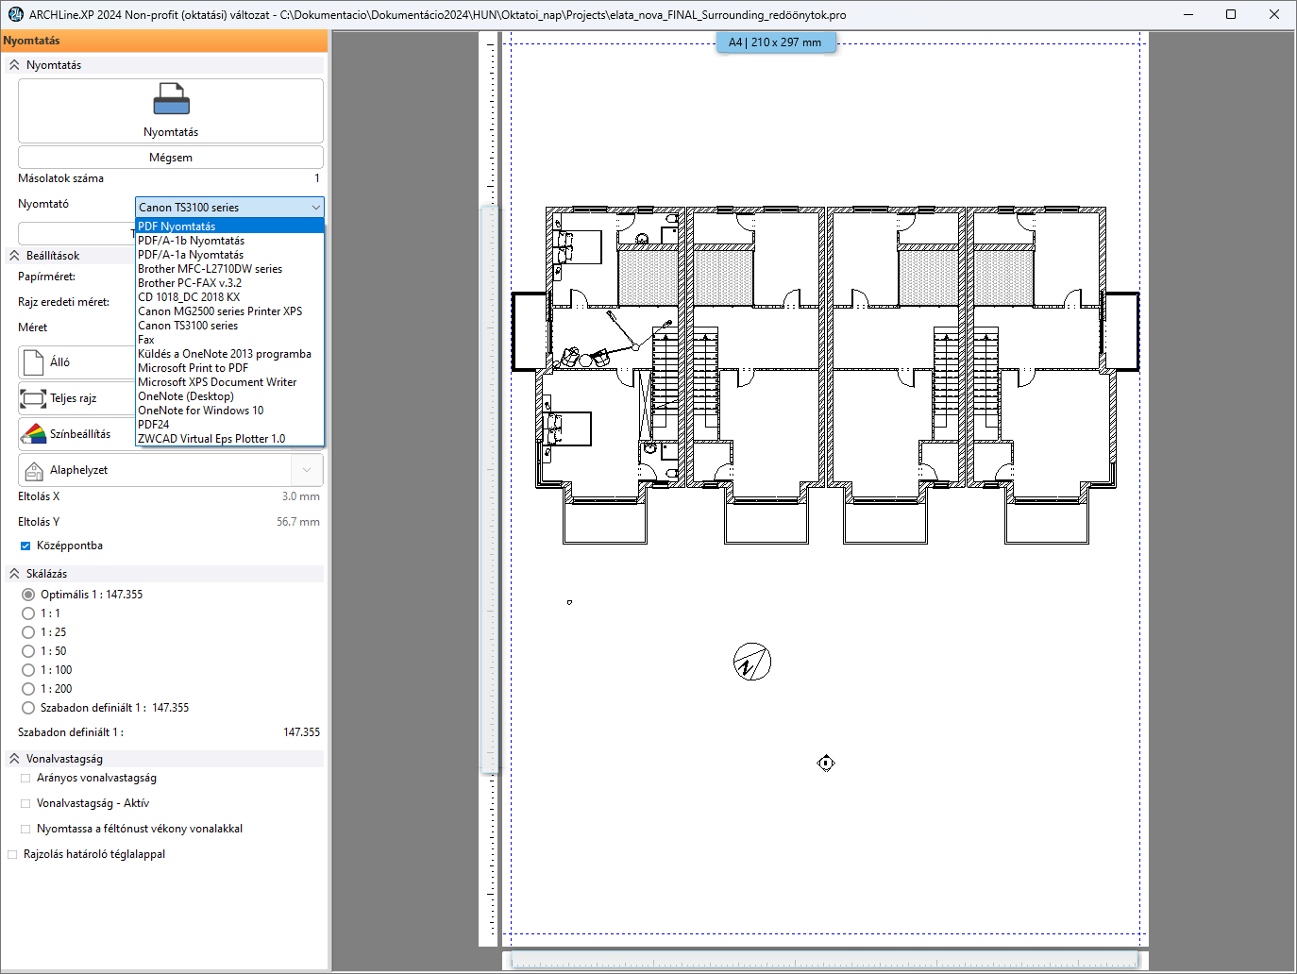The image size is (1297, 974).
Task: Select the Álló portrait orientation icon
Action: 34,362
